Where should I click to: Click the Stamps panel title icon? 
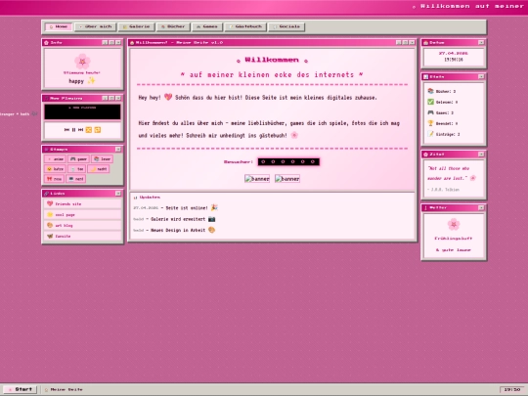coord(47,150)
